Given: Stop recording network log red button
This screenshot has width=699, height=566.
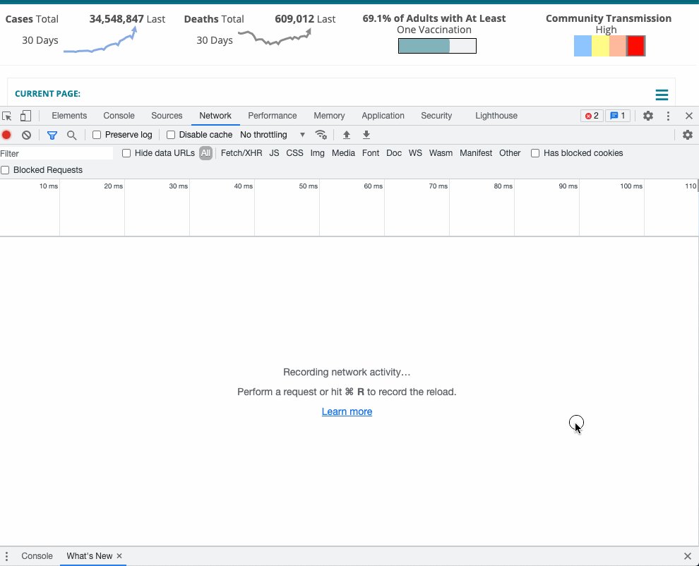Looking at the screenshot, I should tap(6, 135).
